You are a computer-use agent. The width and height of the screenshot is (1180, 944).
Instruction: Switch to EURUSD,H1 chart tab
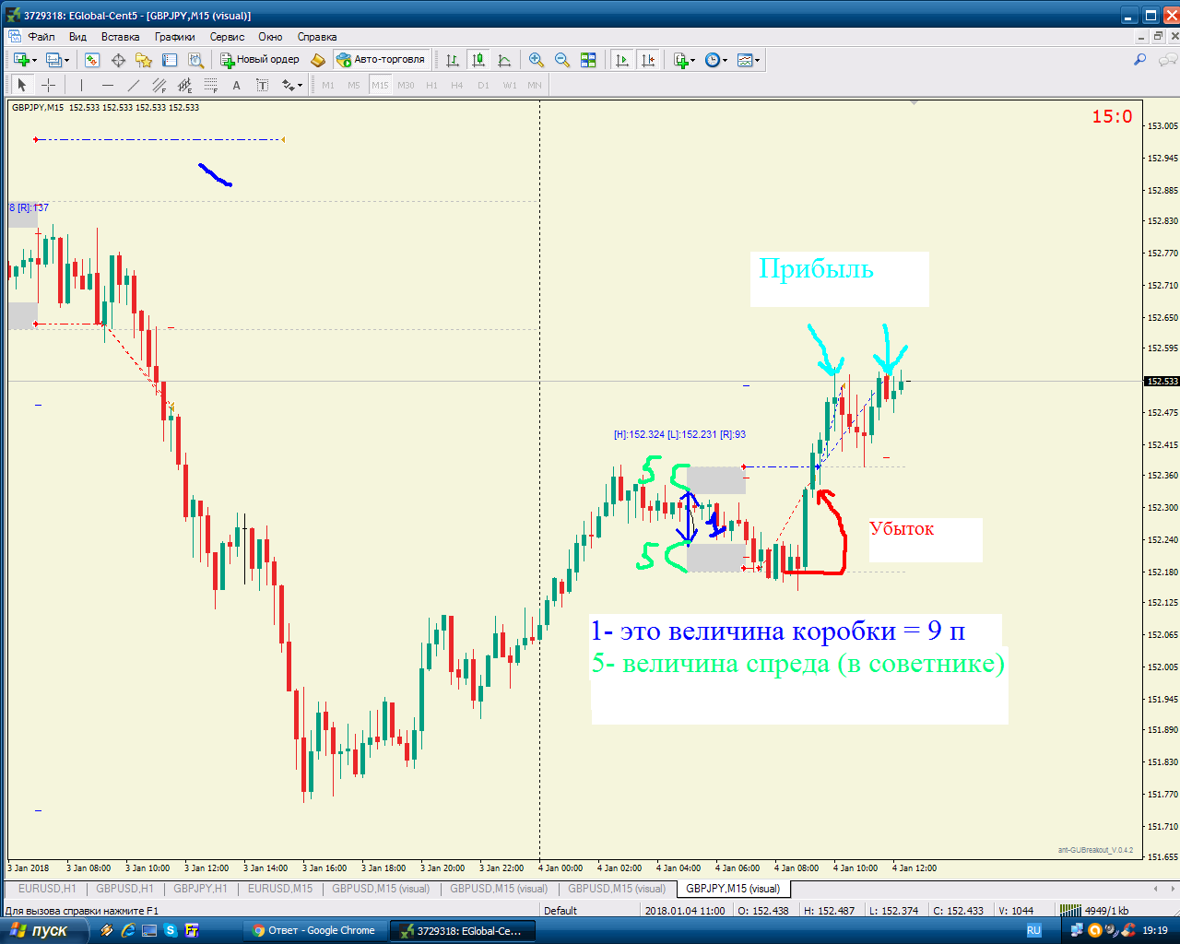pos(47,889)
